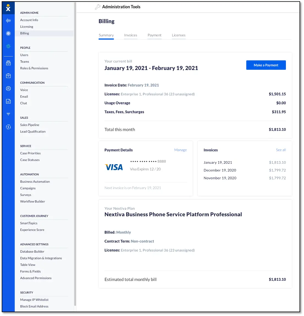Image resolution: width=304 pixels, height=316 pixels.
Task: Open the briefcase icon in sidebar
Action: (8, 76)
